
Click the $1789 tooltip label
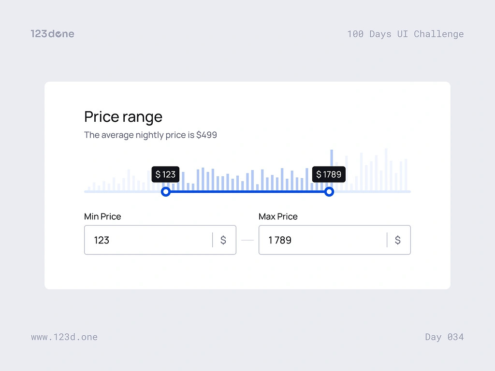tap(329, 174)
